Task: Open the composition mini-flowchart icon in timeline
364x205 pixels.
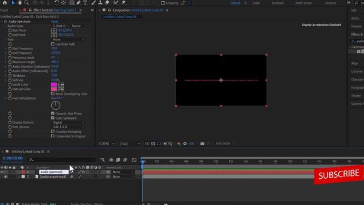Action: point(102,160)
